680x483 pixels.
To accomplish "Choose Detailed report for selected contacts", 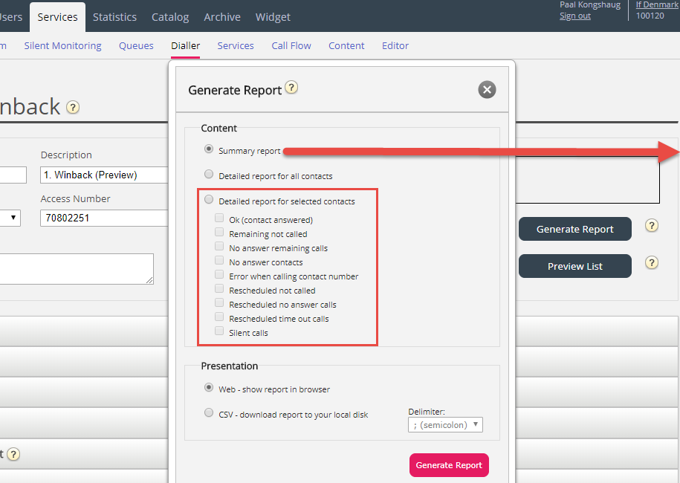I will [x=209, y=200].
